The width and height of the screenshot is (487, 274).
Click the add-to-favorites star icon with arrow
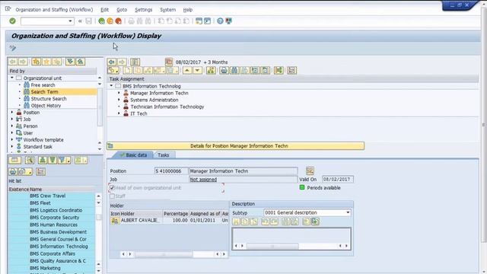[x=36, y=62]
